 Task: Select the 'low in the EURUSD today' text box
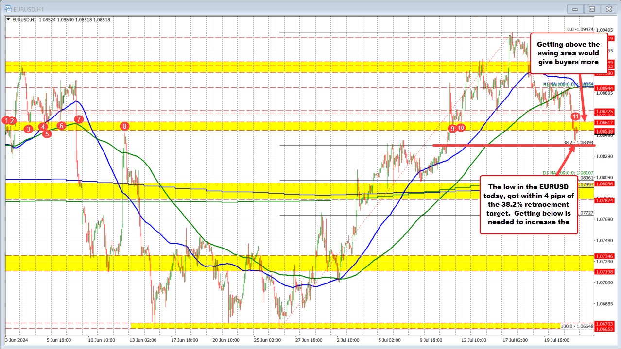coord(528,204)
